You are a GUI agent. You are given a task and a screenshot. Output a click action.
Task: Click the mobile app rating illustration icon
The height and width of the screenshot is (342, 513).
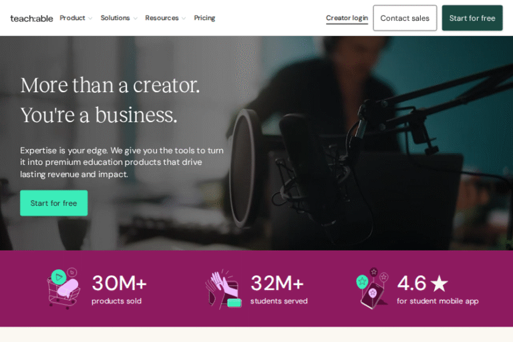click(373, 289)
